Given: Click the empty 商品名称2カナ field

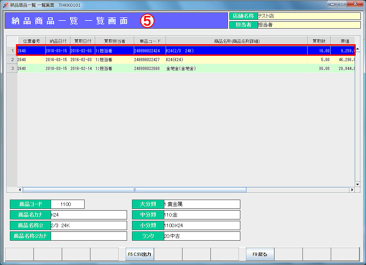Looking at the screenshot, I should pos(88,236).
